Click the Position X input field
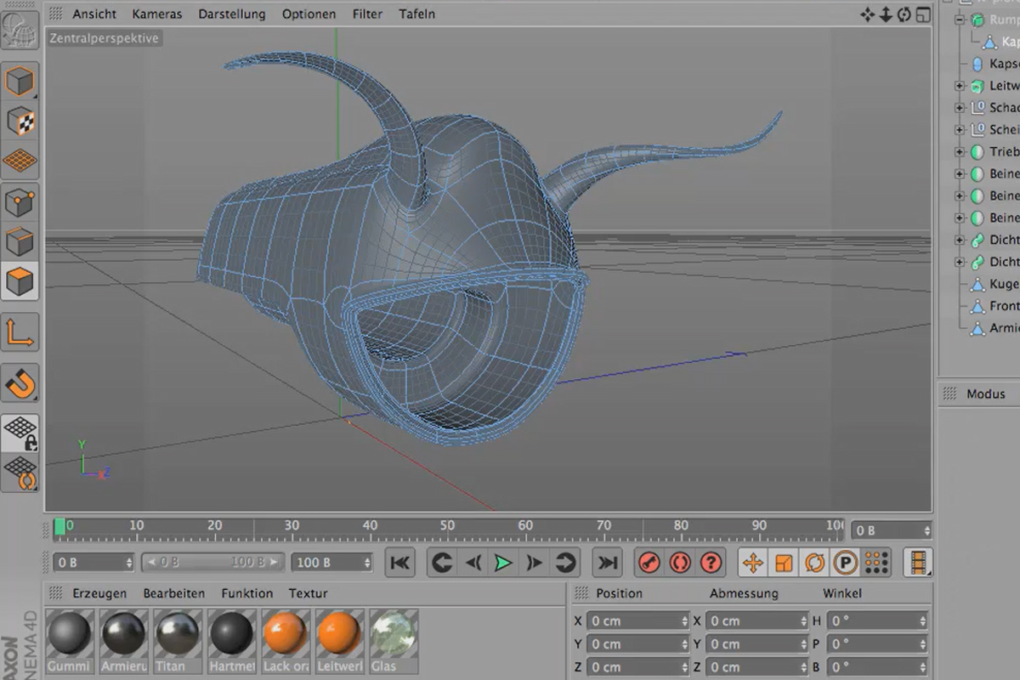Screen dimensions: 1020x680 pyautogui.click(x=637, y=621)
